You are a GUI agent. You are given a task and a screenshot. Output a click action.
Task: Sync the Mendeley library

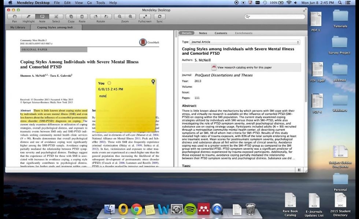[160, 17]
